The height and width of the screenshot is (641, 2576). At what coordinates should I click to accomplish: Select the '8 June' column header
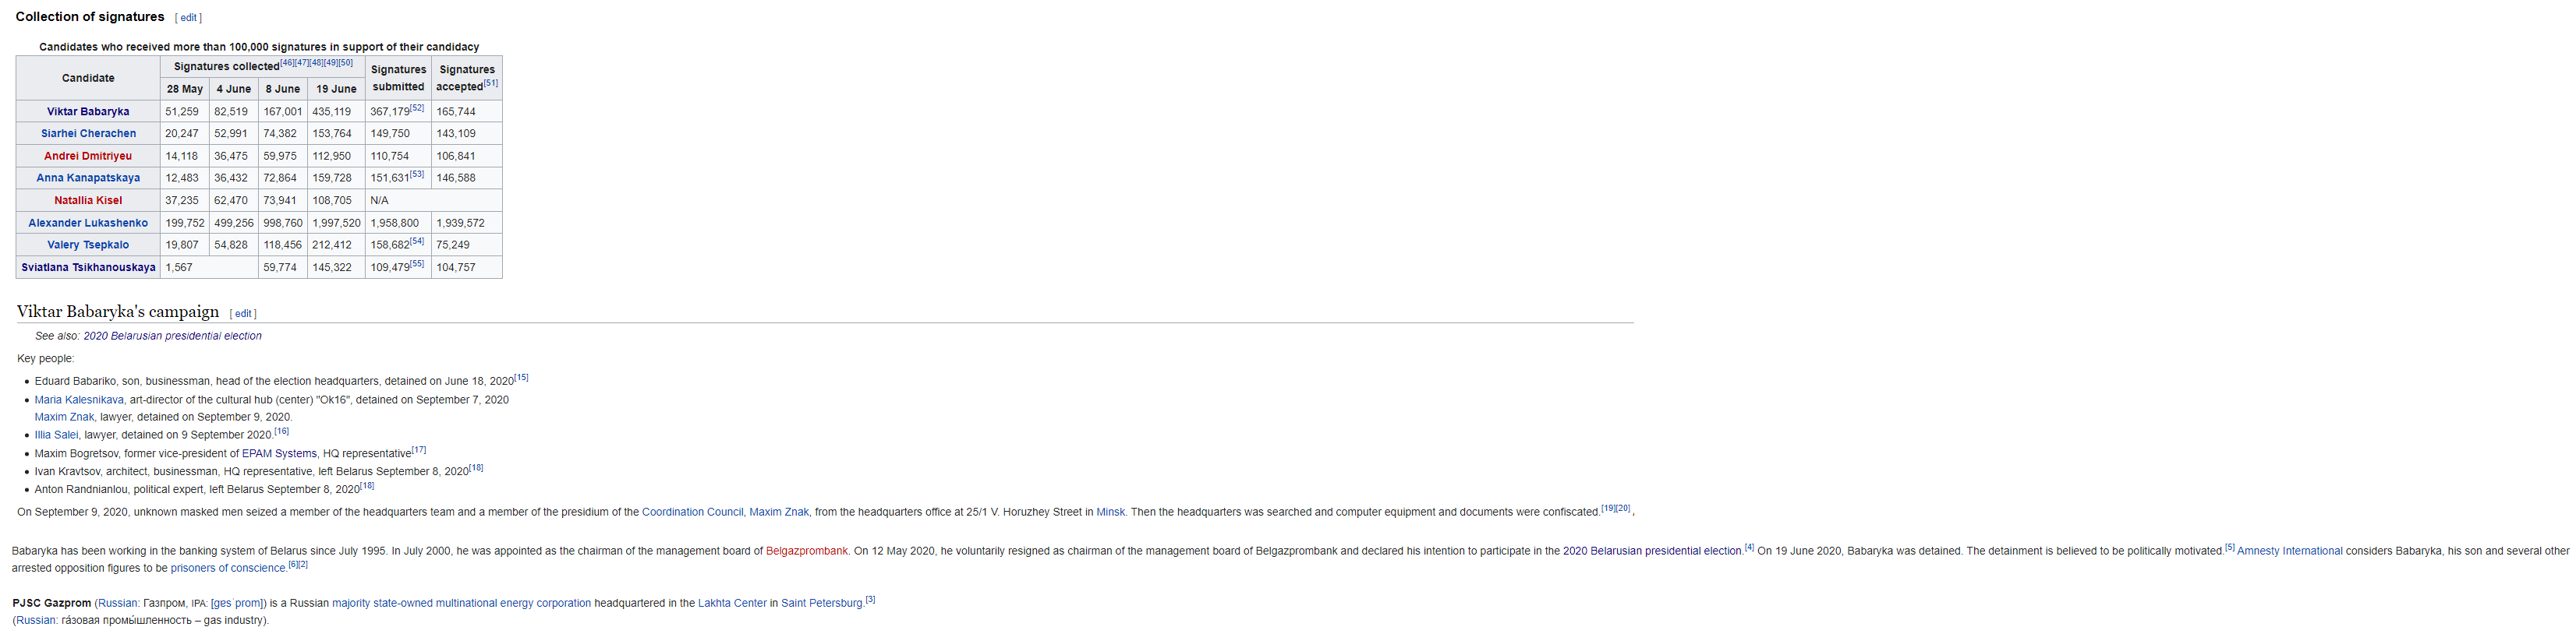[283, 89]
